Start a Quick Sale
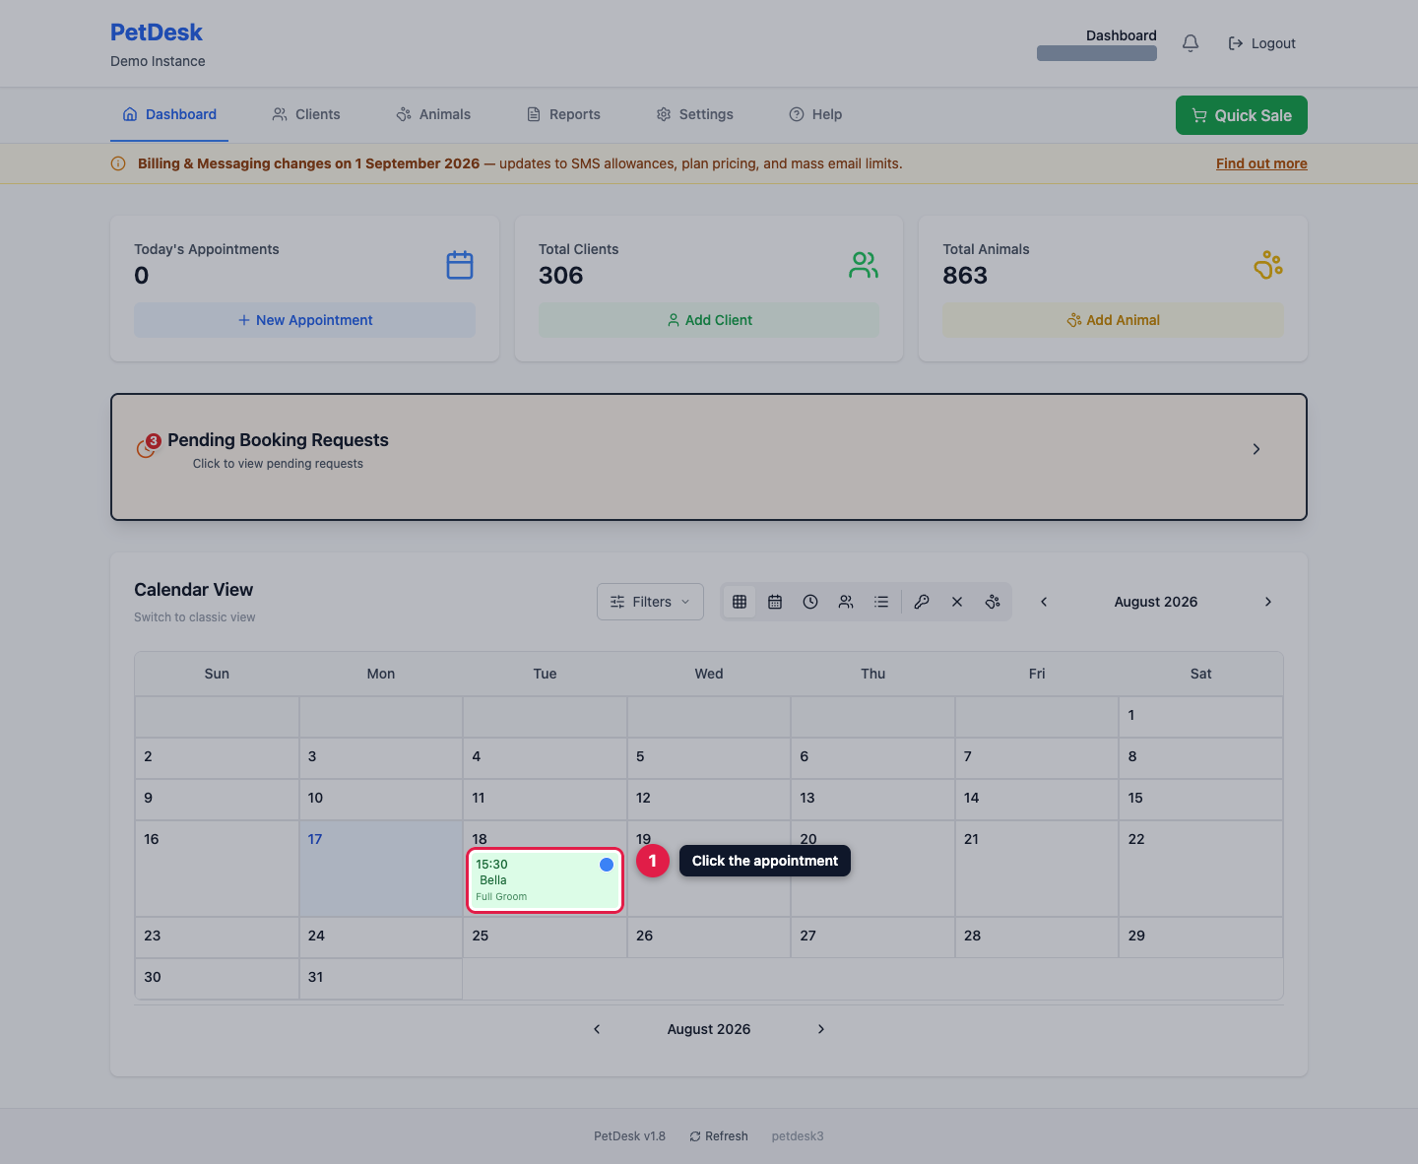Screen dimensions: 1418x1164 click(x=1242, y=115)
